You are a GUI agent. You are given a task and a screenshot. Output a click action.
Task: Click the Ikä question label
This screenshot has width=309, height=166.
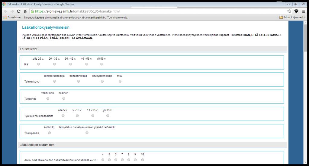click(26, 64)
